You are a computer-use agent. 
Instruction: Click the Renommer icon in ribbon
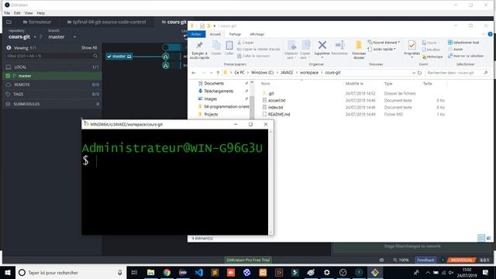pos(339,45)
